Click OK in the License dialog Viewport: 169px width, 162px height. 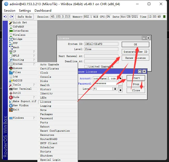point(135,44)
